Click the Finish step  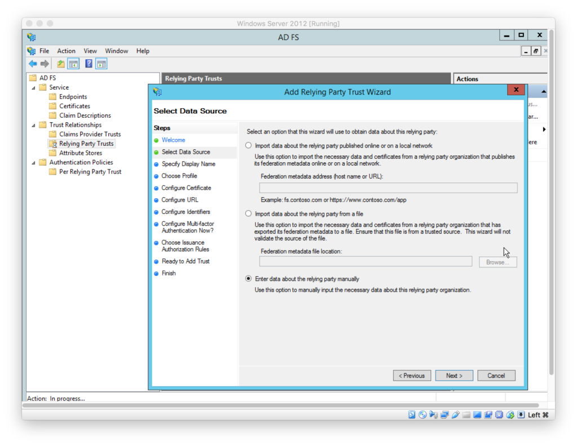(x=168, y=273)
